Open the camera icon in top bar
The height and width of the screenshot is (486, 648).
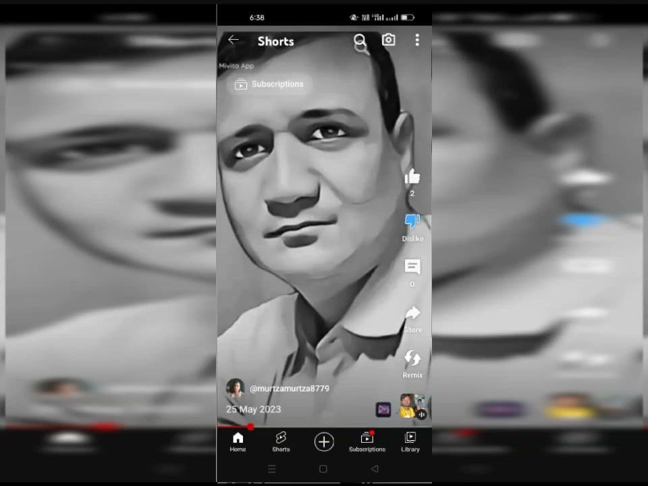point(389,40)
